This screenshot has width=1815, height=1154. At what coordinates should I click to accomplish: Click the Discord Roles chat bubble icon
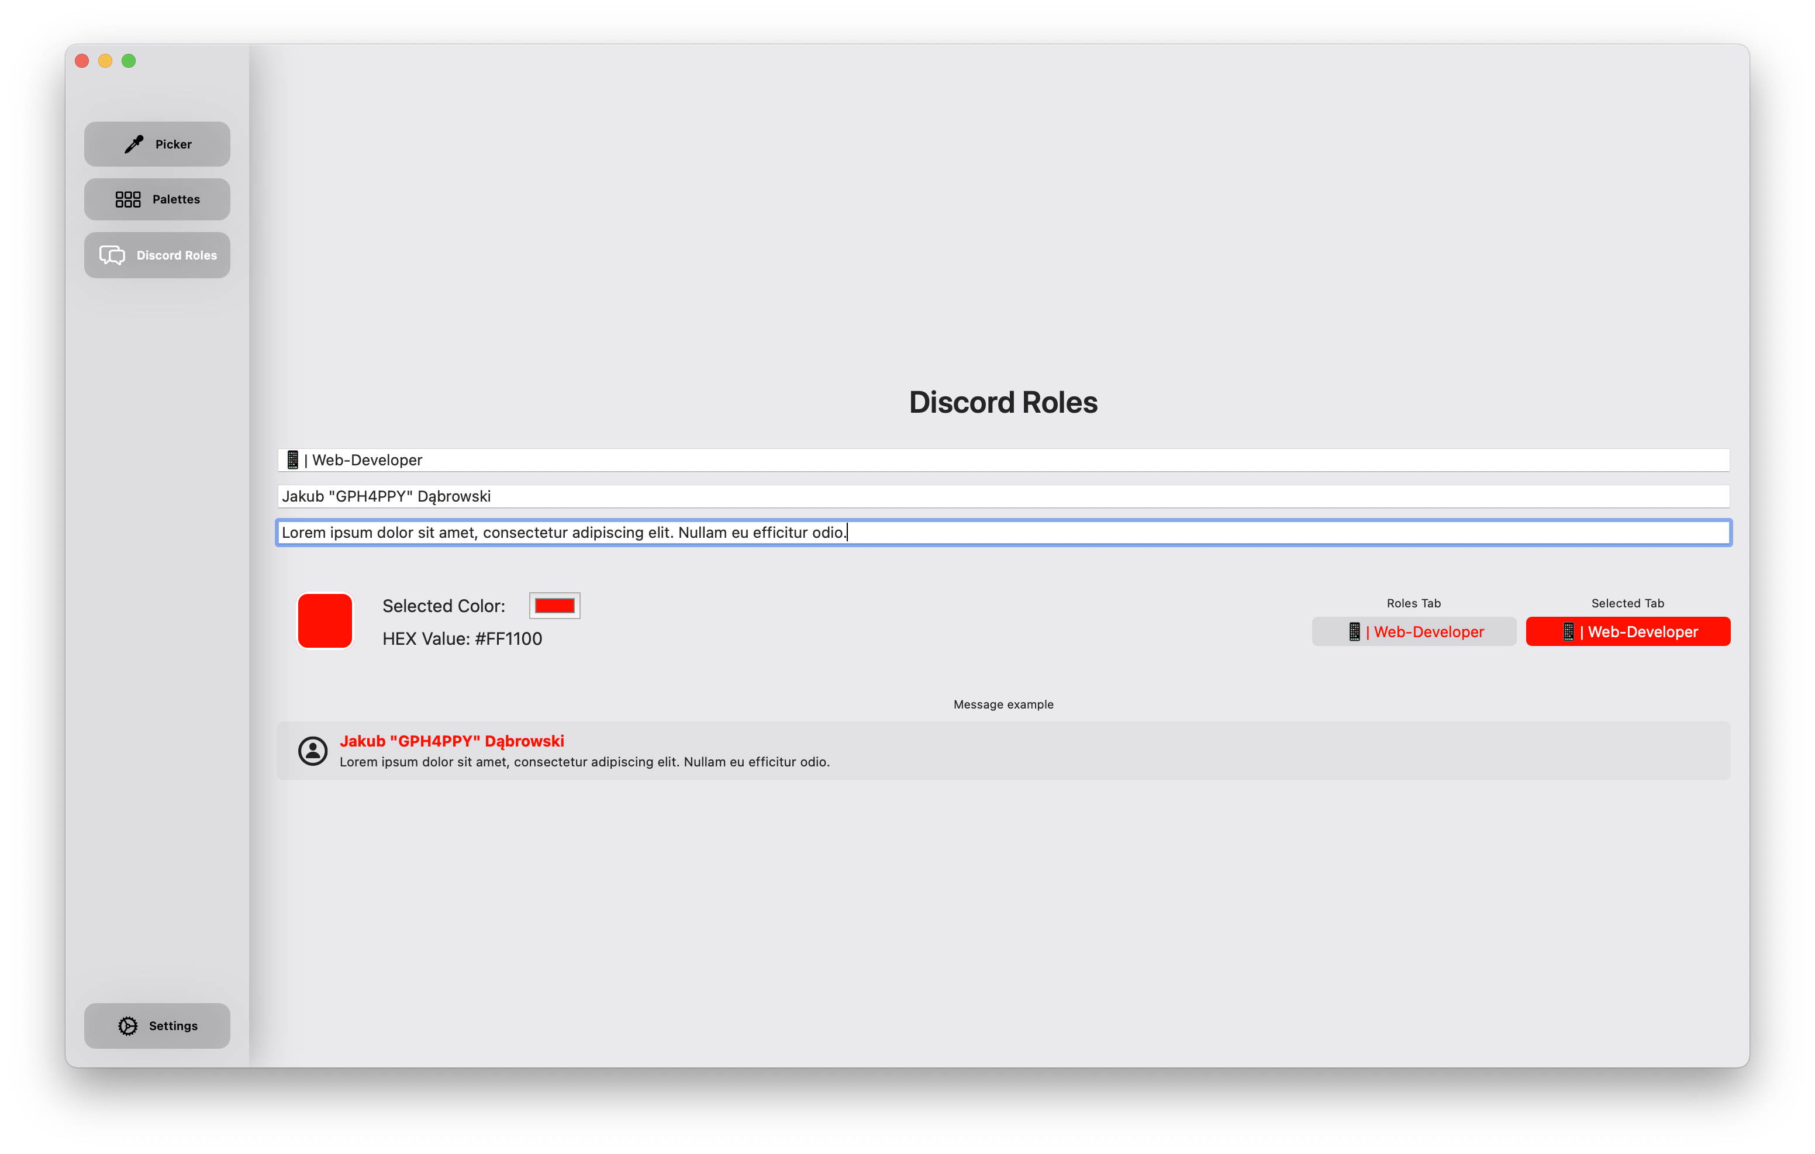(112, 255)
